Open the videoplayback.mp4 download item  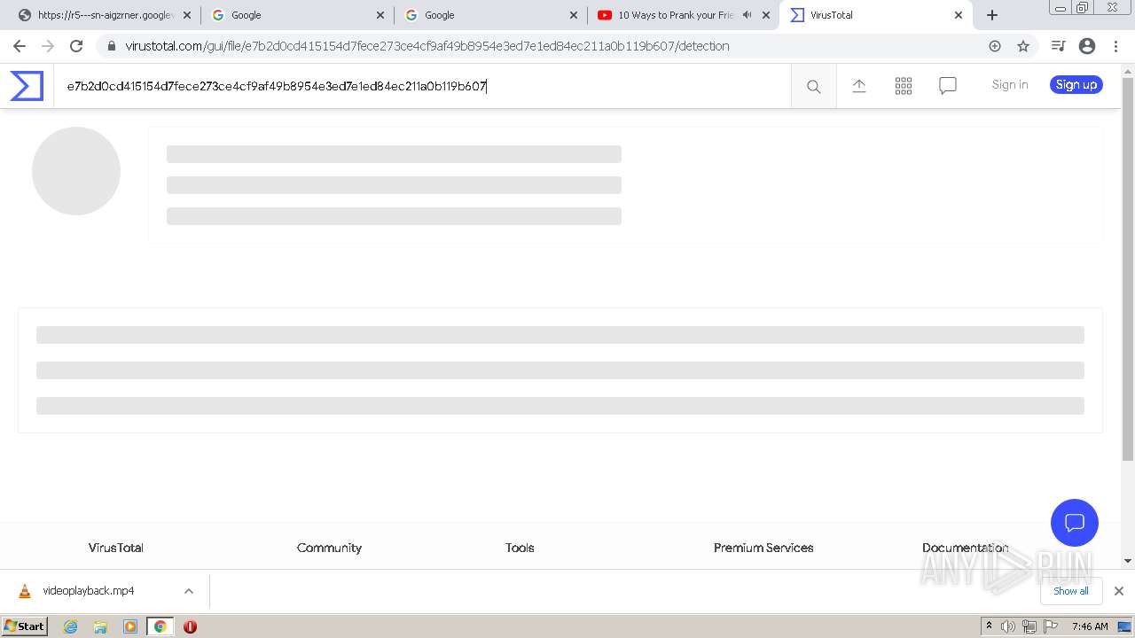pos(88,591)
